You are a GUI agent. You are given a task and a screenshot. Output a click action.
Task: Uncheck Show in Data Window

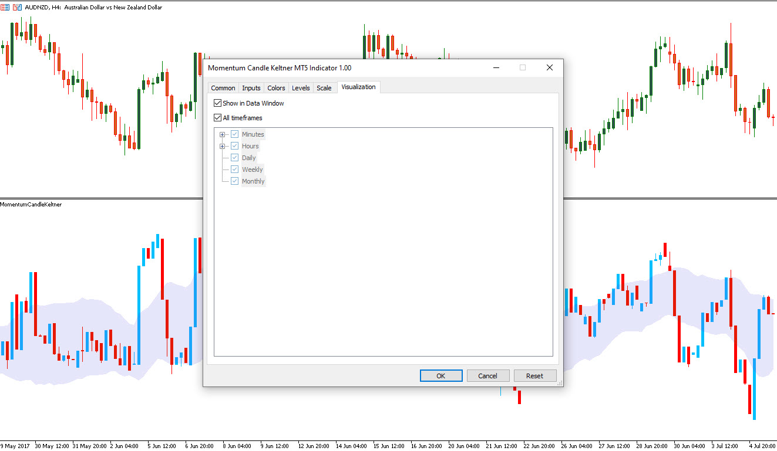pyautogui.click(x=218, y=103)
